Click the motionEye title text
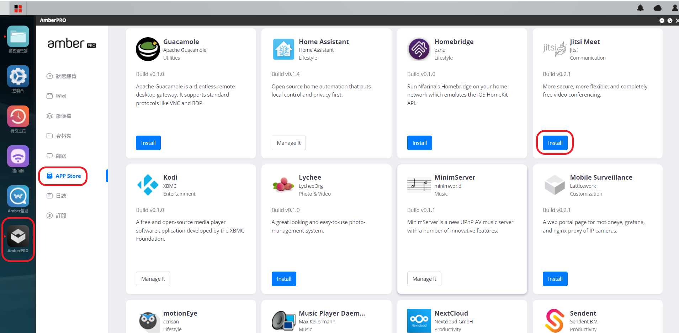Viewport: 679px width, 333px height. (180, 313)
